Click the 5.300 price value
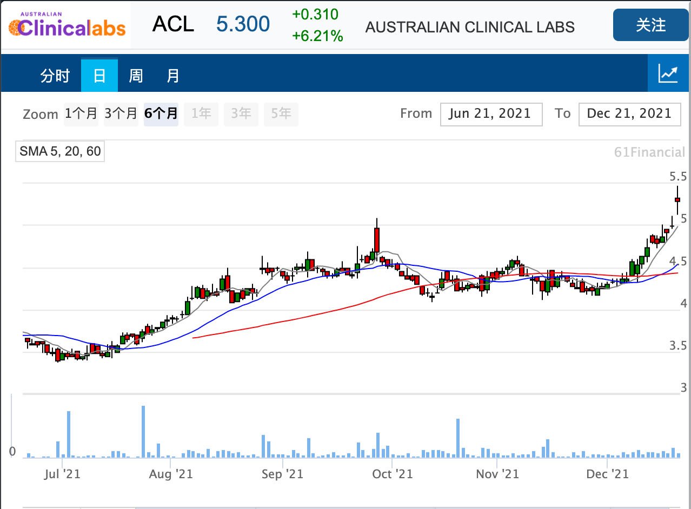This screenshot has height=509, width=691. click(243, 24)
